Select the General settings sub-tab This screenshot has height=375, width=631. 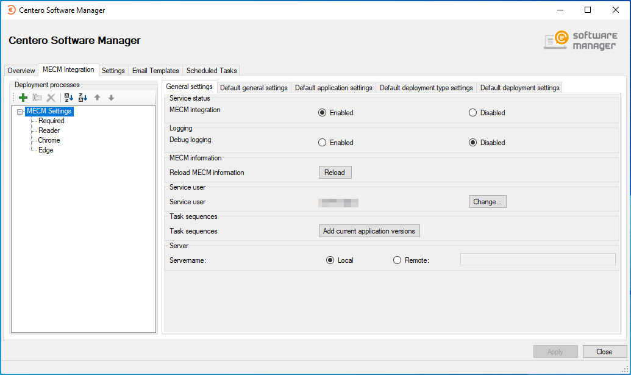(189, 87)
